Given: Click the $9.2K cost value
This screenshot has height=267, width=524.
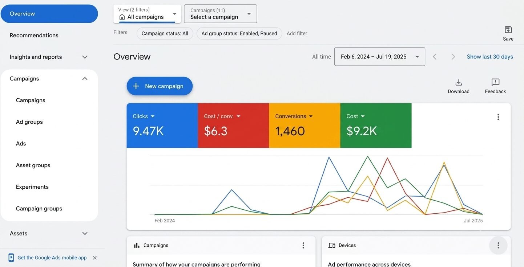Looking at the screenshot, I should tap(362, 131).
